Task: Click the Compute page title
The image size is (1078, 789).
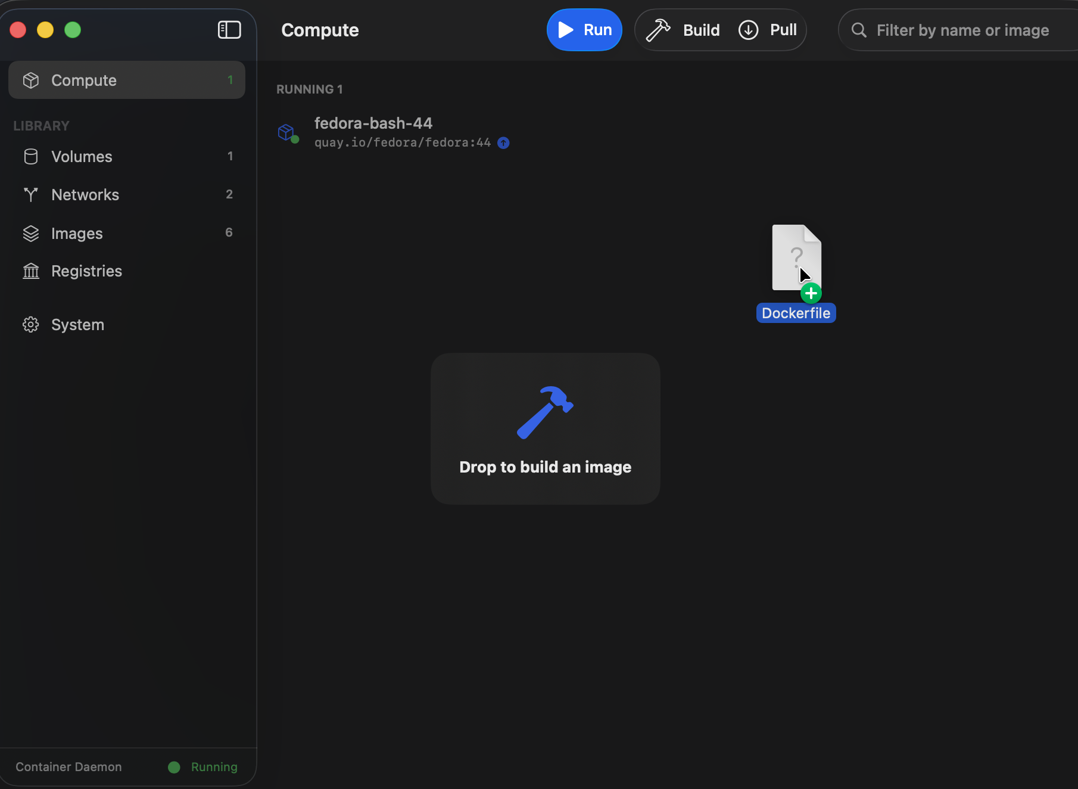Action: pyautogui.click(x=320, y=30)
